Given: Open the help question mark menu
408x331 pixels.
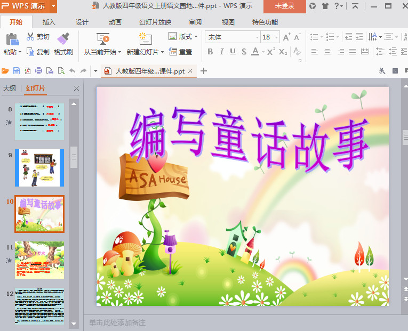Looking at the screenshot, I should (x=339, y=6).
